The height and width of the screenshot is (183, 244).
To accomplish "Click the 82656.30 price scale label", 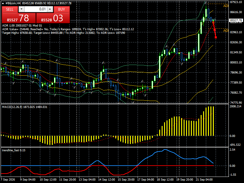I will point(236,42).
